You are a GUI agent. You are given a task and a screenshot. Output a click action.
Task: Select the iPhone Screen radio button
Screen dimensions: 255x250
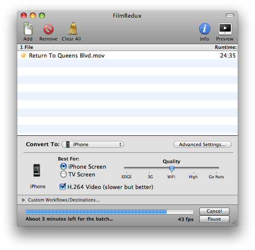[x=64, y=167]
